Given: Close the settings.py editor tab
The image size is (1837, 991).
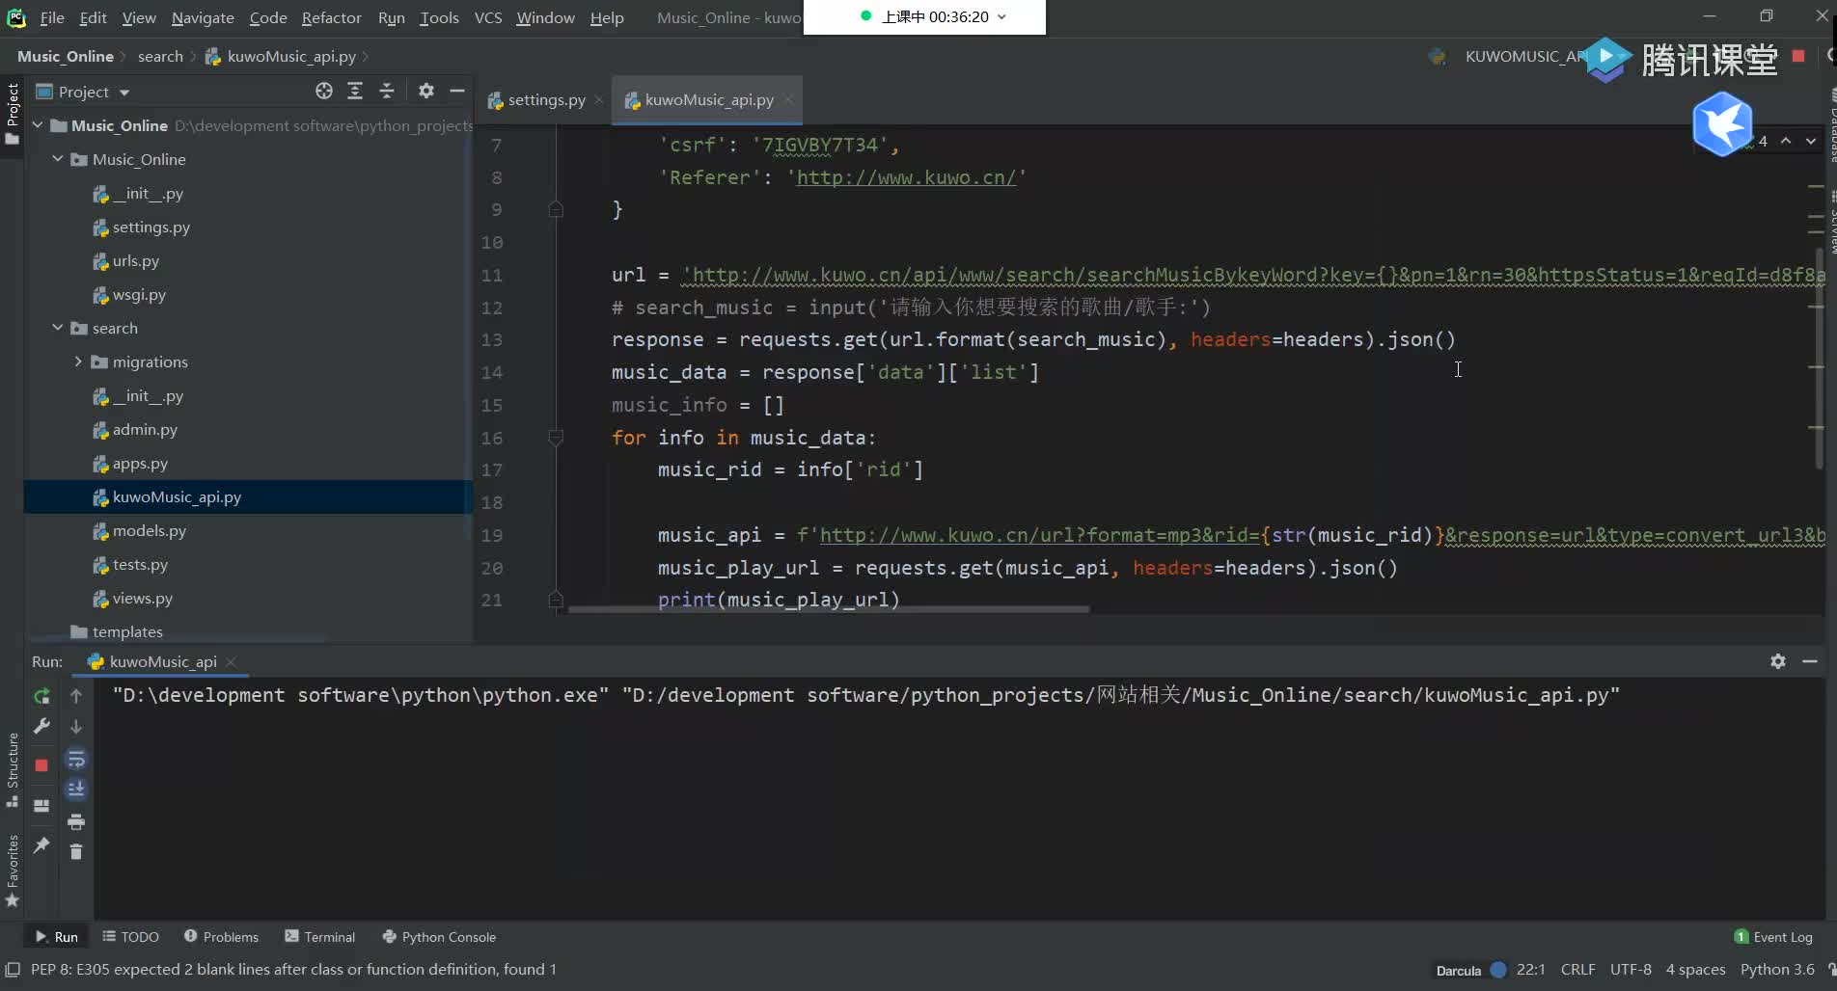Looking at the screenshot, I should pyautogui.click(x=599, y=100).
